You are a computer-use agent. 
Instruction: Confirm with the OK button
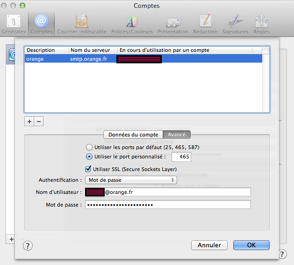(251, 245)
